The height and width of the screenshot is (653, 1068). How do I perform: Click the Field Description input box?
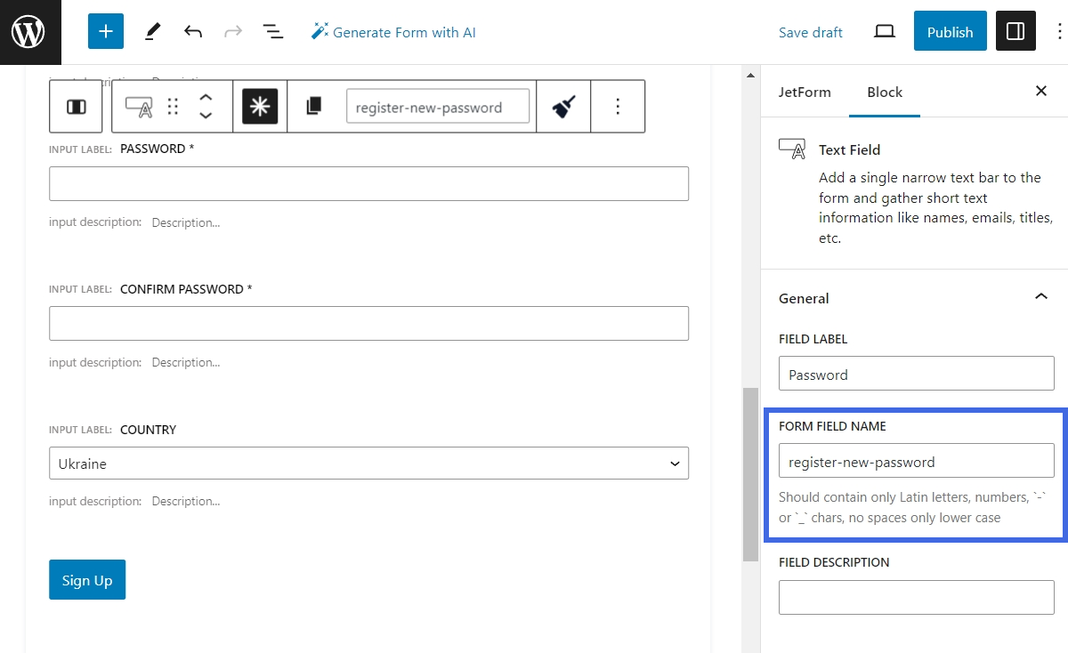click(916, 597)
